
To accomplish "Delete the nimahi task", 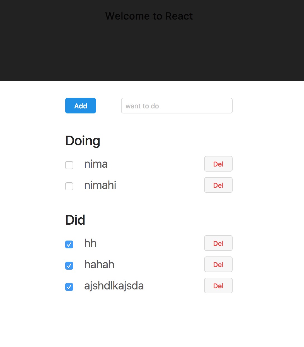I will 218,185.
